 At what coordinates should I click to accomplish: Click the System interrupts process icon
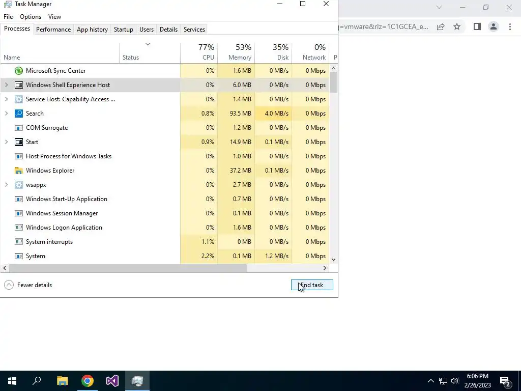click(19, 242)
